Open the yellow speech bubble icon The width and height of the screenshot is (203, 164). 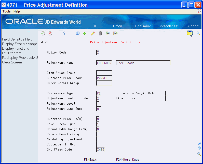190,33
